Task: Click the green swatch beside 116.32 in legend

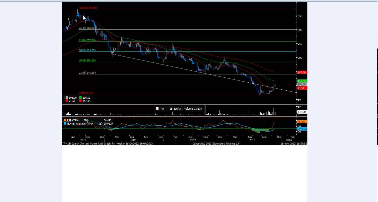Action: (x=81, y=98)
